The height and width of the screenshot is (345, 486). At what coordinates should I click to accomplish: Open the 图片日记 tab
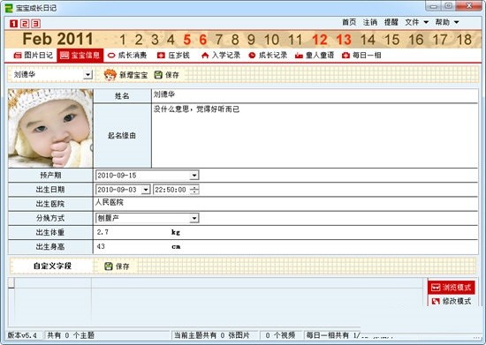34,56
